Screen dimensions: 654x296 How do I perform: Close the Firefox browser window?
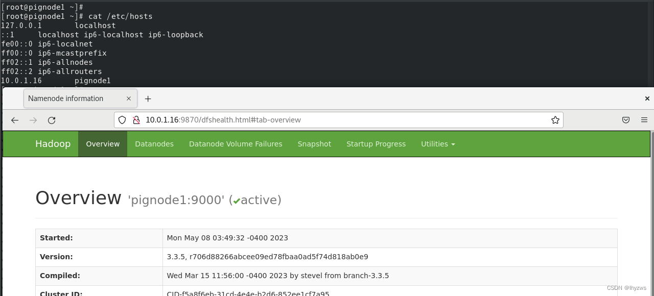pos(647,98)
